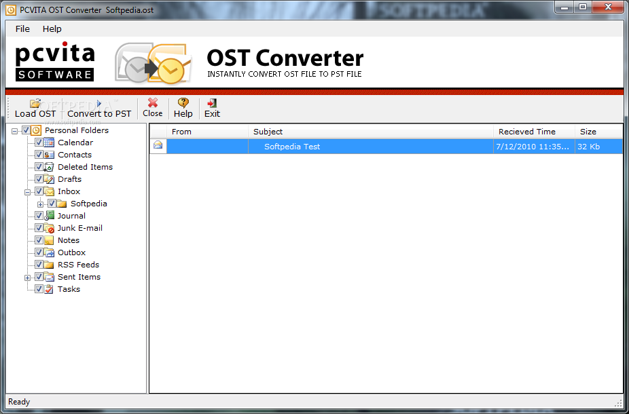This screenshot has width=629, height=414.
Task: Click the app icon in the title bar
Action: (x=12, y=10)
